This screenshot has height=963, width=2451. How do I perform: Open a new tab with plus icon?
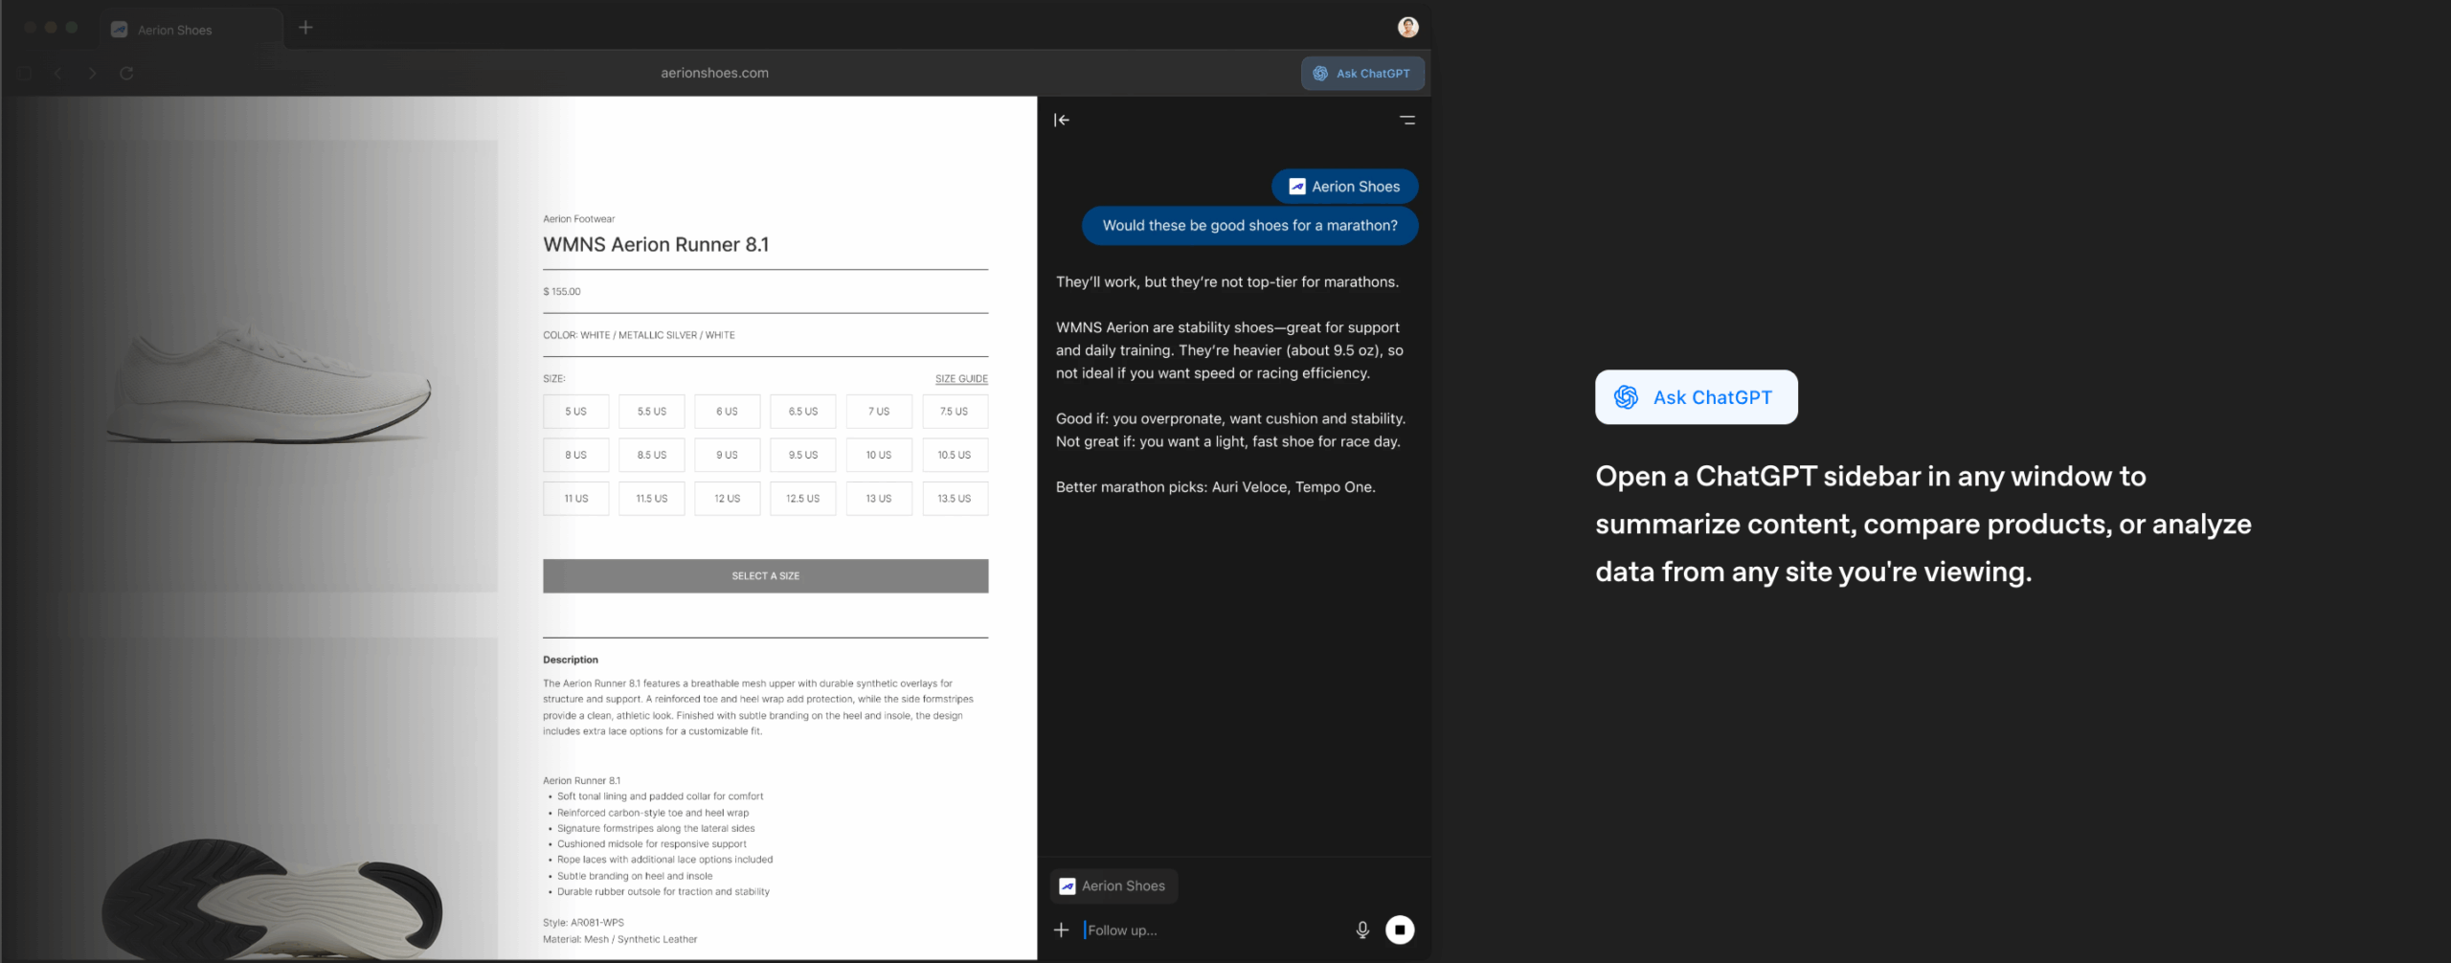pos(305,28)
